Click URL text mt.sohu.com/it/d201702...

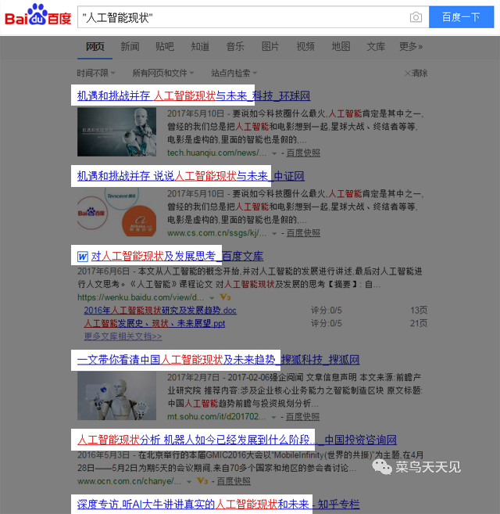click(216, 417)
